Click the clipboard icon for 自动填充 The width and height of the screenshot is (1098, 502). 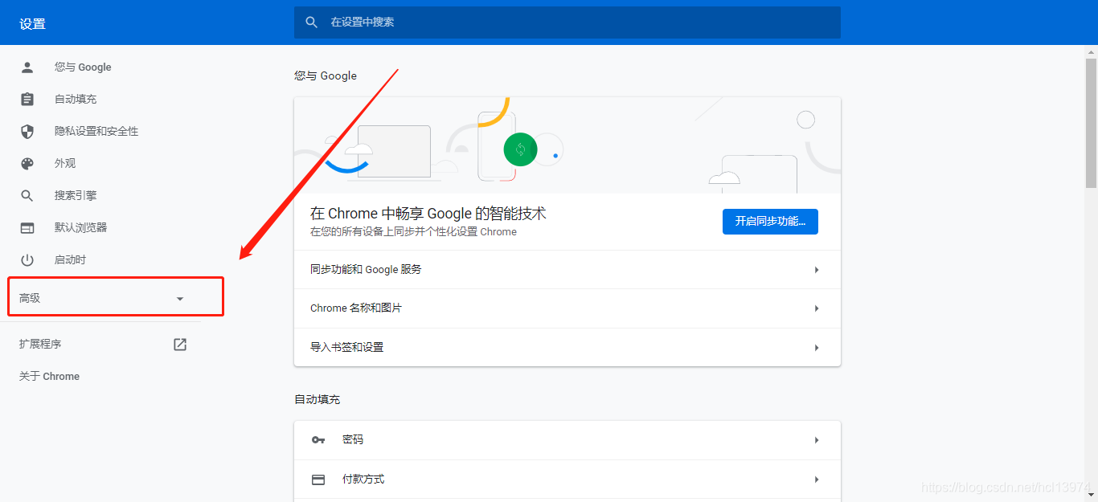point(27,99)
